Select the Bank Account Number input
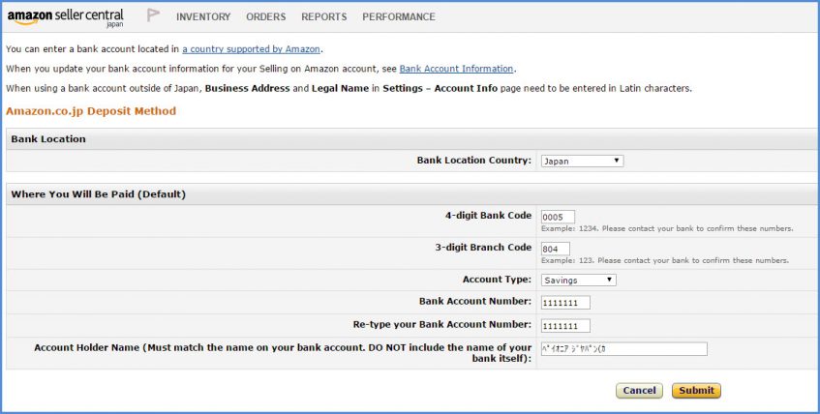The height and width of the screenshot is (414, 820). 565,303
